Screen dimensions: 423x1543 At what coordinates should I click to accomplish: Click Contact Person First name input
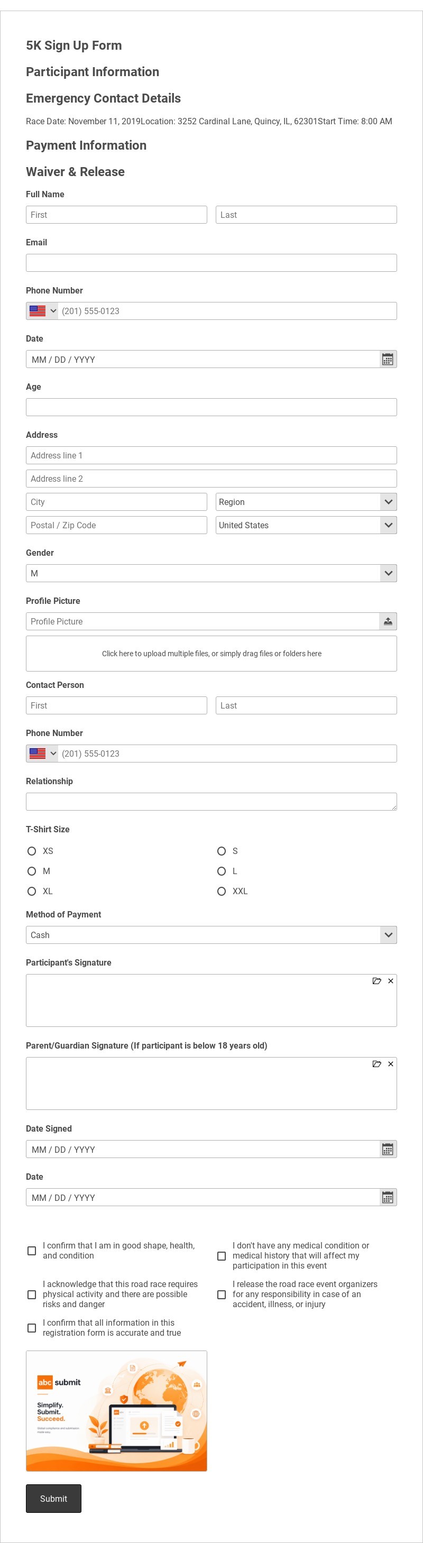(116, 705)
